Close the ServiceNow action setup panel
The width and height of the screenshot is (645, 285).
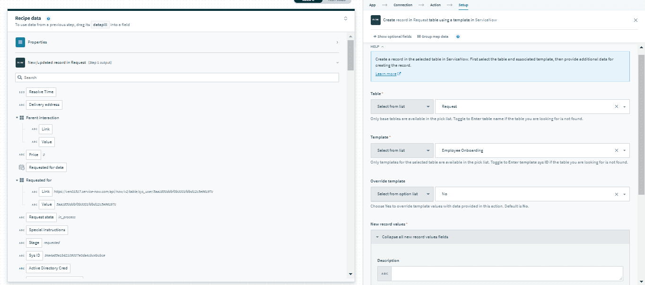click(x=635, y=20)
